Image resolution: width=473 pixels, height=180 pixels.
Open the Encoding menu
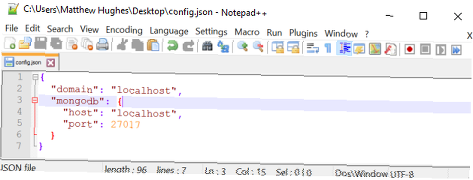[124, 30]
